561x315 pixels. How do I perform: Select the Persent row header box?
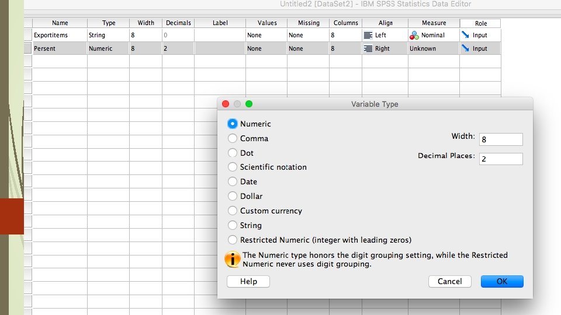(x=28, y=48)
